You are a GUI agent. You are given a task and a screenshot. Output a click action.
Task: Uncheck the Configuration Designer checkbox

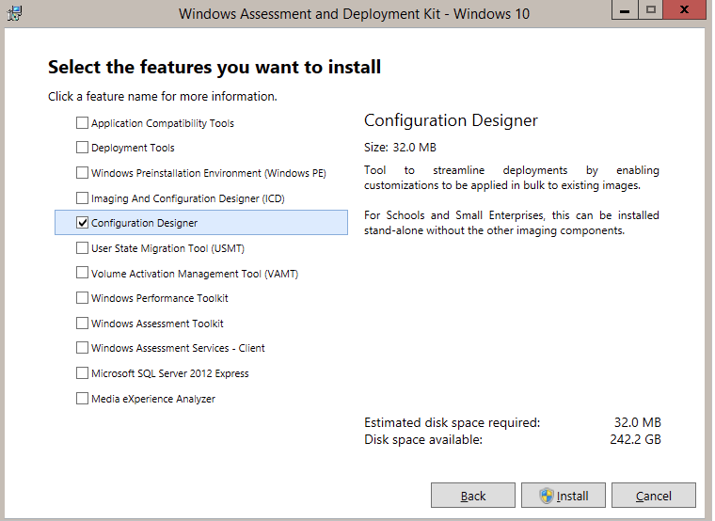pyautogui.click(x=82, y=223)
